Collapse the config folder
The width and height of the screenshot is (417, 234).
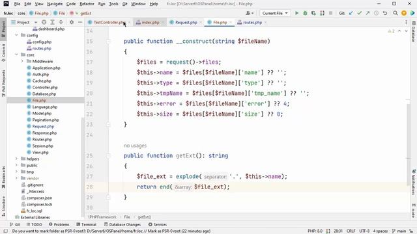click(16, 35)
